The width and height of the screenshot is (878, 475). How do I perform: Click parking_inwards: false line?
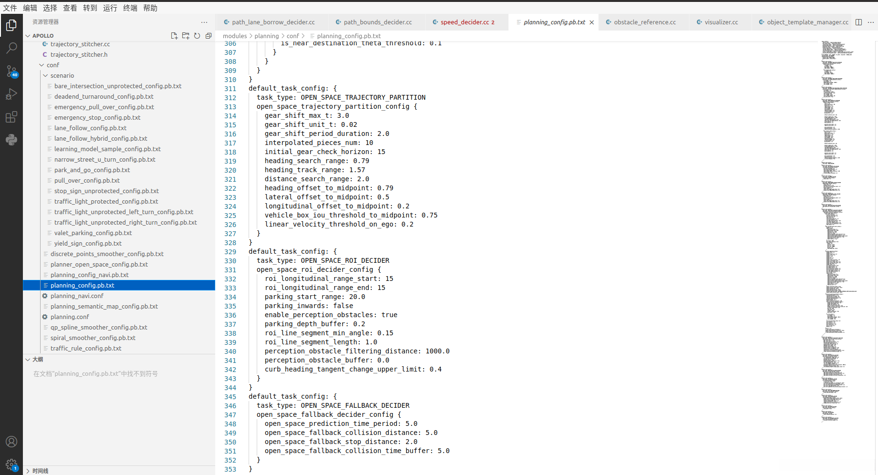click(309, 306)
